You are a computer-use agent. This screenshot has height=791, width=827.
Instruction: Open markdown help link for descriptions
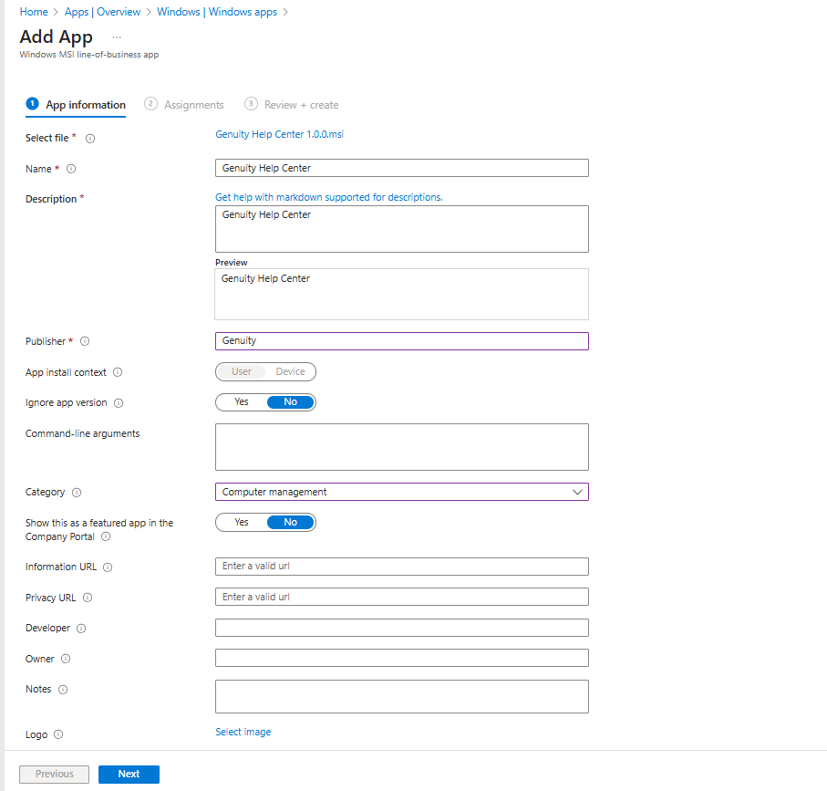point(329,197)
